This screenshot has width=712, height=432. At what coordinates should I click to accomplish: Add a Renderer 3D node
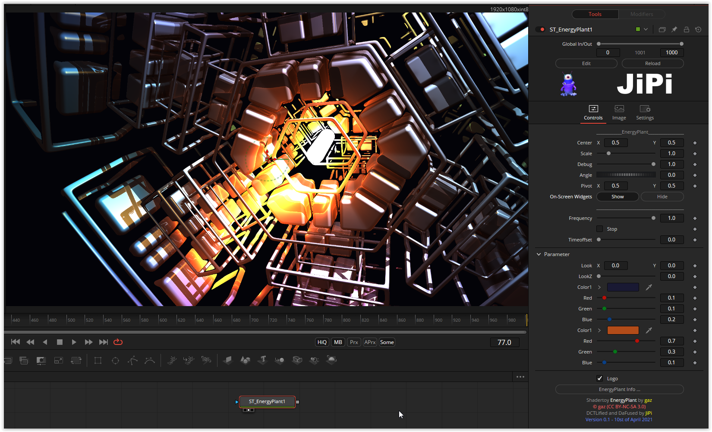(331, 360)
